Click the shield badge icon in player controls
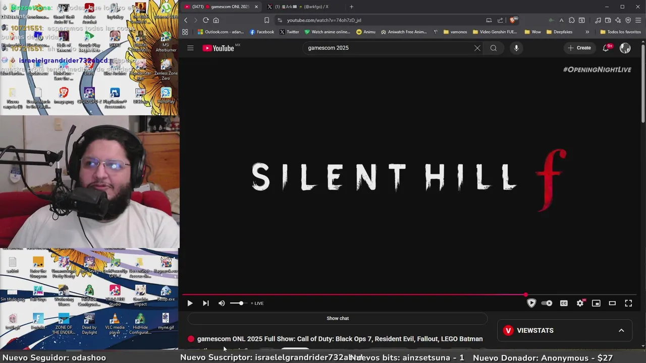The height and width of the screenshot is (363, 646). tap(531, 303)
